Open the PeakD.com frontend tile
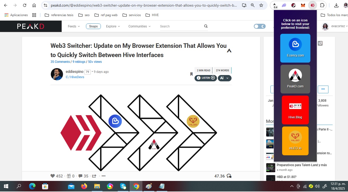The height and width of the screenshot is (192, 348). (295, 79)
